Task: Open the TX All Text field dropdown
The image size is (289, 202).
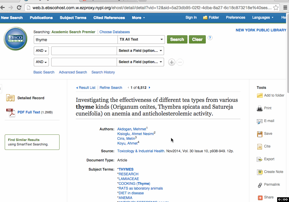Action: (141, 39)
